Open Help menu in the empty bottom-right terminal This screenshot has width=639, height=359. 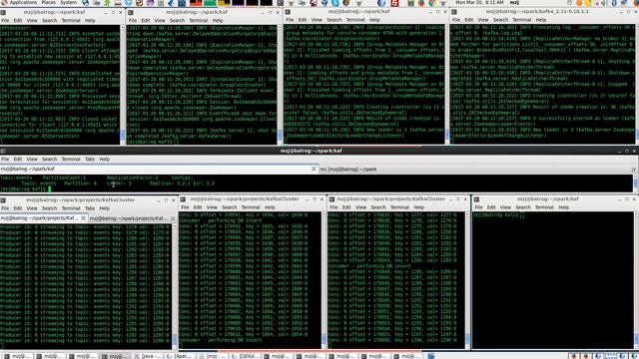pos(563,207)
